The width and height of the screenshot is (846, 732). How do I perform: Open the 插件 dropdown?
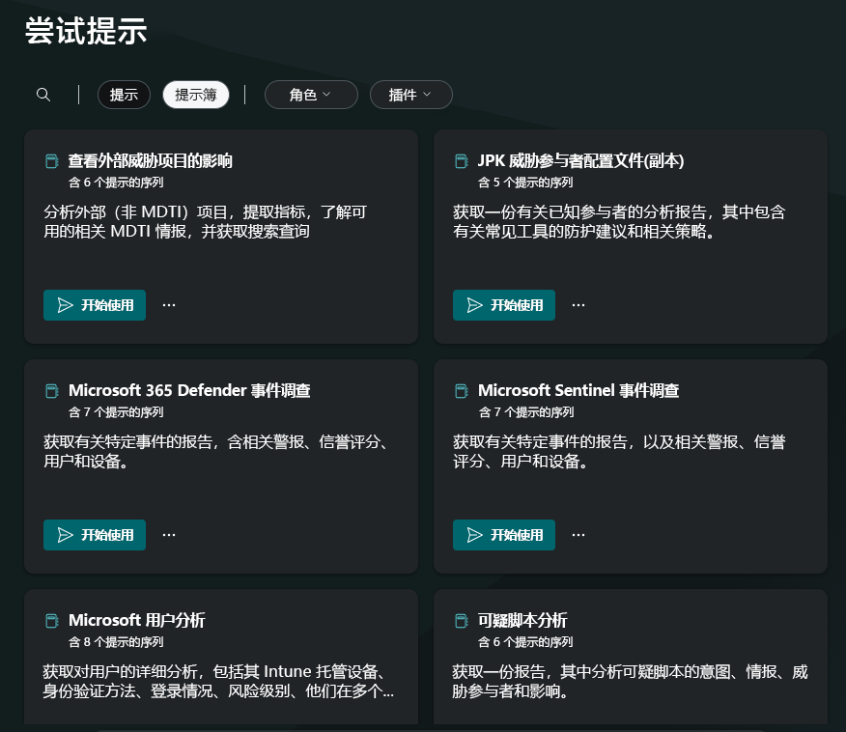(x=411, y=95)
